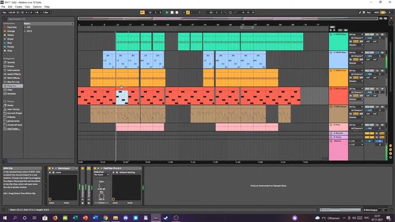Start playback with the Play button
395x222 pixels.
167,12
